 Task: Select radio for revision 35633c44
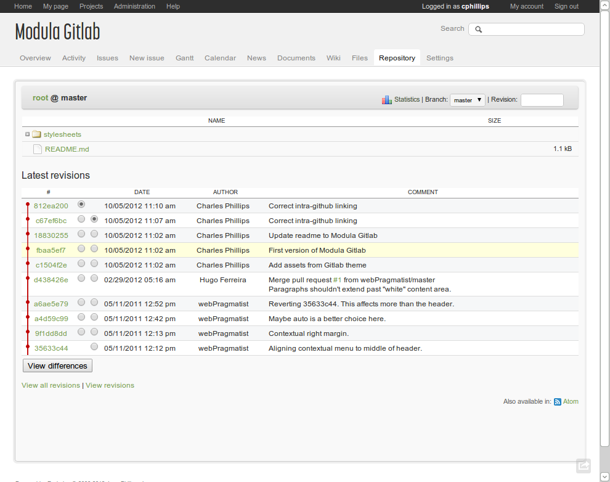94,346
